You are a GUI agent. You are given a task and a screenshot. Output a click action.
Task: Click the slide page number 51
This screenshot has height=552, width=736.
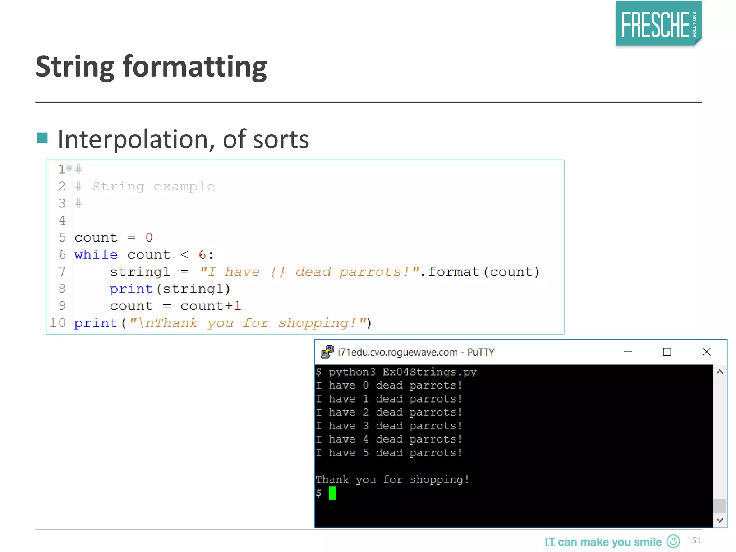[696, 540]
